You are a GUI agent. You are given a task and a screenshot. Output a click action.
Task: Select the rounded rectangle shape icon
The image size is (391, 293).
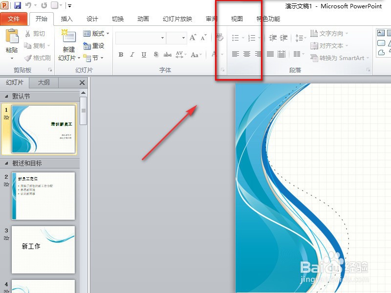coord(381,43)
